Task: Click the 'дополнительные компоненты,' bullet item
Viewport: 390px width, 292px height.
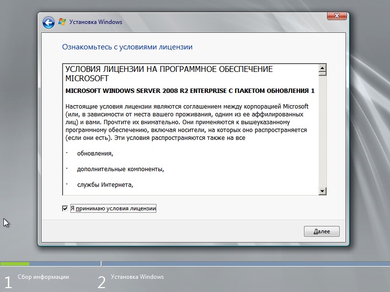Action: 120,169
